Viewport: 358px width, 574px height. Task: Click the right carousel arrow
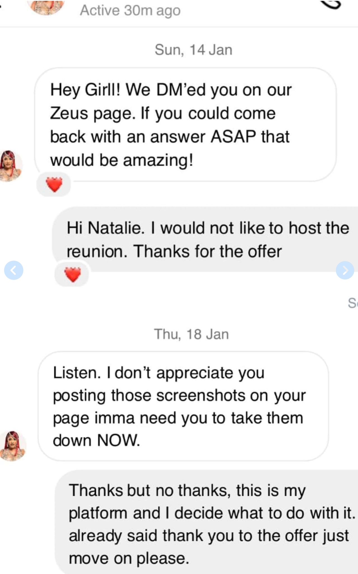click(345, 270)
